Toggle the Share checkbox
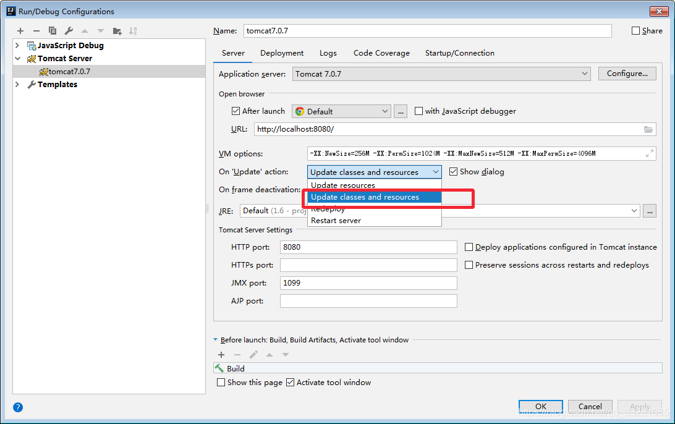Viewport: 675px width, 424px height. (x=635, y=30)
